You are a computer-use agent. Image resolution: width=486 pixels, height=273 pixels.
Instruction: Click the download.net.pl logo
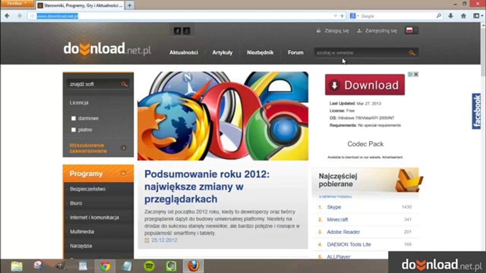click(x=107, y=49)
